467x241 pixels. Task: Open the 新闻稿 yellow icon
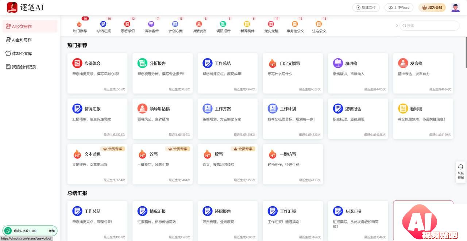pyautogui.click(x=403, y=108)
